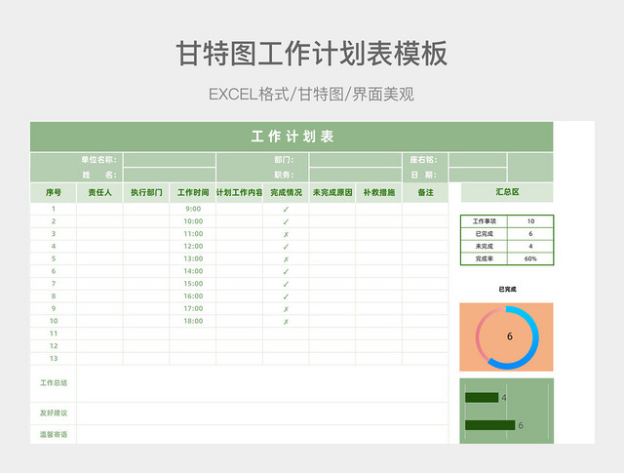Click the 完成情况 column header
This screenshot has width=624, height=473.
click(286, 193)
